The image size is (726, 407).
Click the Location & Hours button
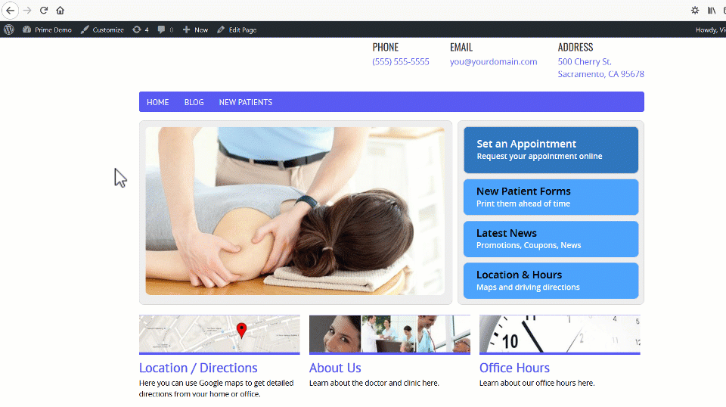(551, 281)
